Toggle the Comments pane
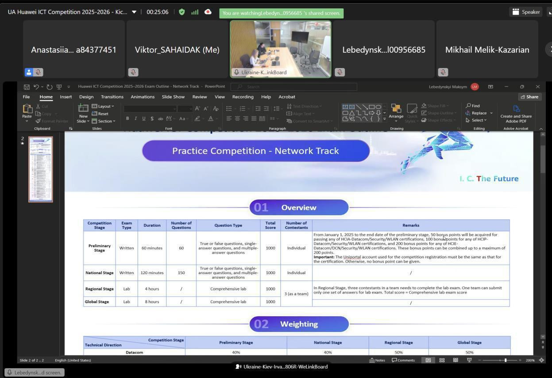This screenshot has height=378, width=552. pos(403,360)
